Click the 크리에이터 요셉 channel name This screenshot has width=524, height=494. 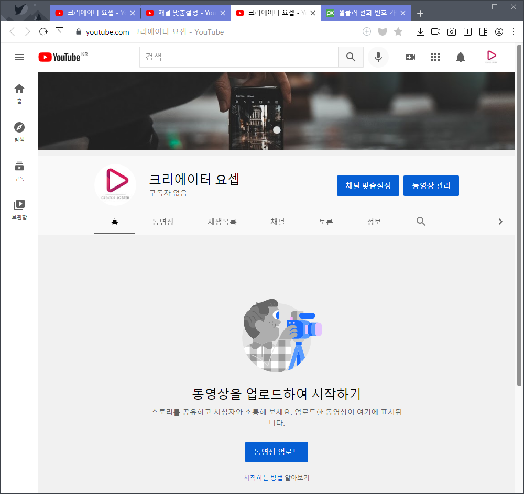click(x=194, y=179)
